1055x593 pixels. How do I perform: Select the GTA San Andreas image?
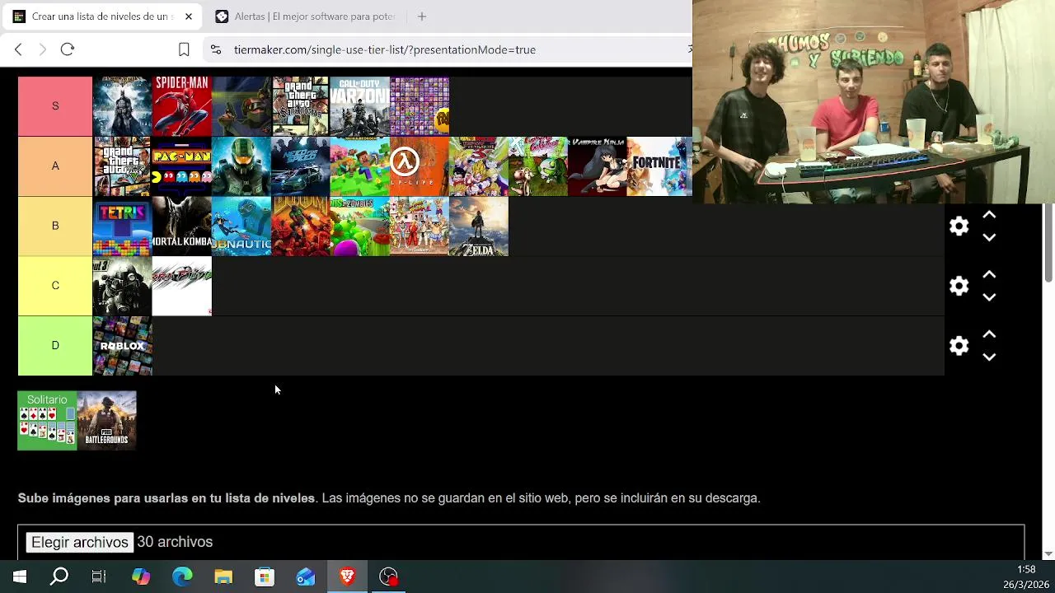pyautogui.click(x=301, y=106)
